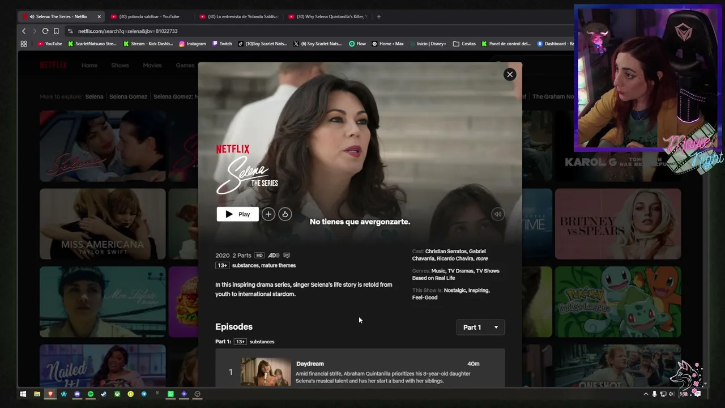Open the Xbox app from the taskbar
Viewport: 725px width, 408px height.
pos(117,394)
